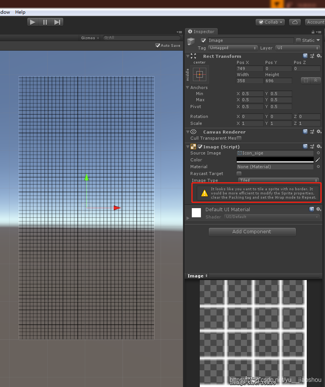Toggle Cull Transparent Mesh checkbox
Screen dimensions: 325x387
(239, 138)
